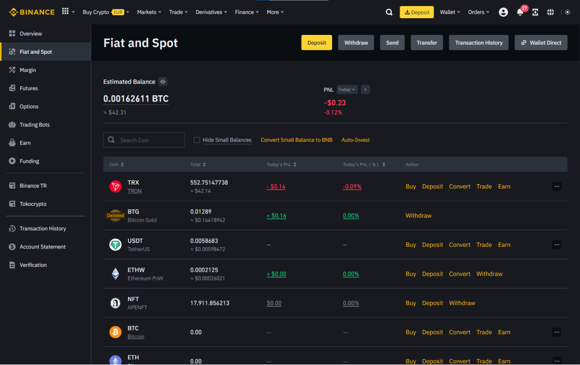Image resolution: width=580 pixels, height=365 pixels.
Task: Open Wallet Direct
Action: [541, 43]
